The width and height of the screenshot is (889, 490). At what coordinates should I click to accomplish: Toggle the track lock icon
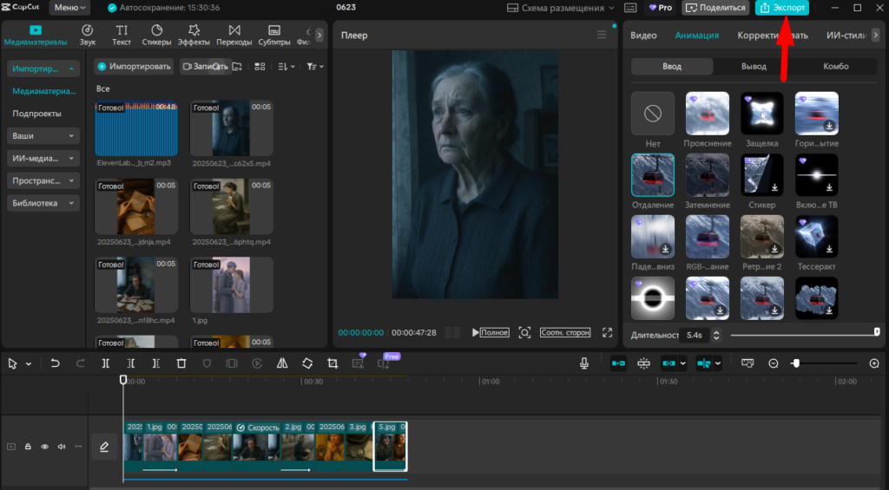pyautogui.click(x=28, y=447)
